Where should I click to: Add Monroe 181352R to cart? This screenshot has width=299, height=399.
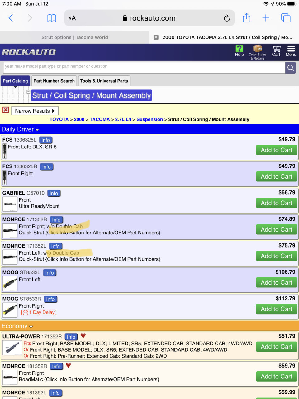click(x=276, y=376)
